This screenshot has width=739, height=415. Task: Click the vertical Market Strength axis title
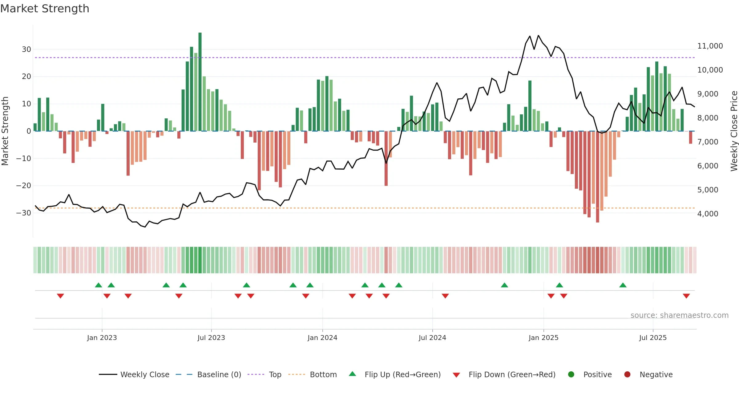coord(5,131)
